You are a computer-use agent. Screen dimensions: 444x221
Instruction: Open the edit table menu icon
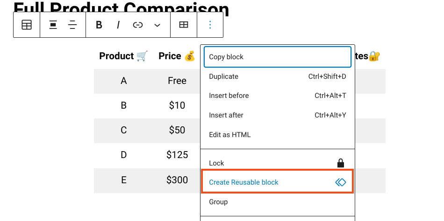point(184,25)
